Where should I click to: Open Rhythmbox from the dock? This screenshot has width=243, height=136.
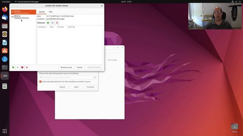5,34
